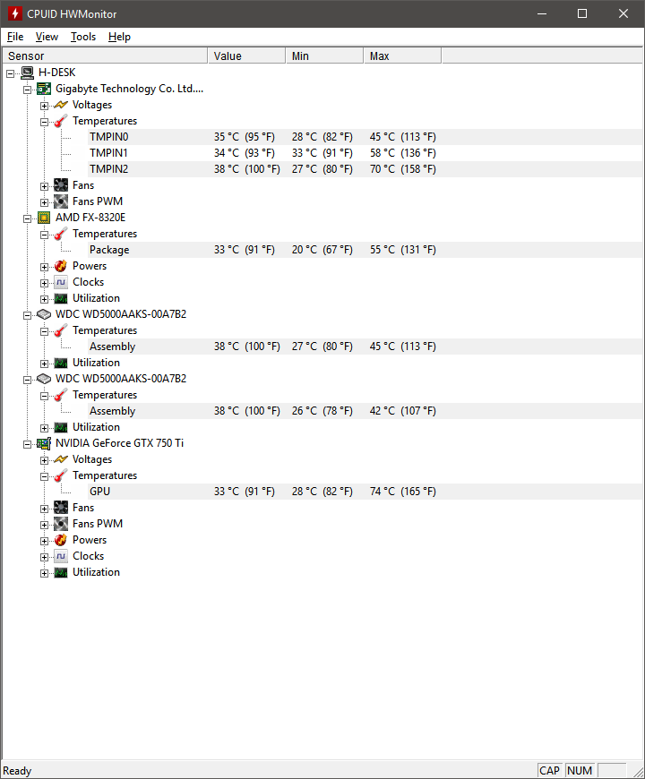Click the Voltages icon under NVIDIA
This screenshot has height=779, width=645.
[x=61, y=459]
